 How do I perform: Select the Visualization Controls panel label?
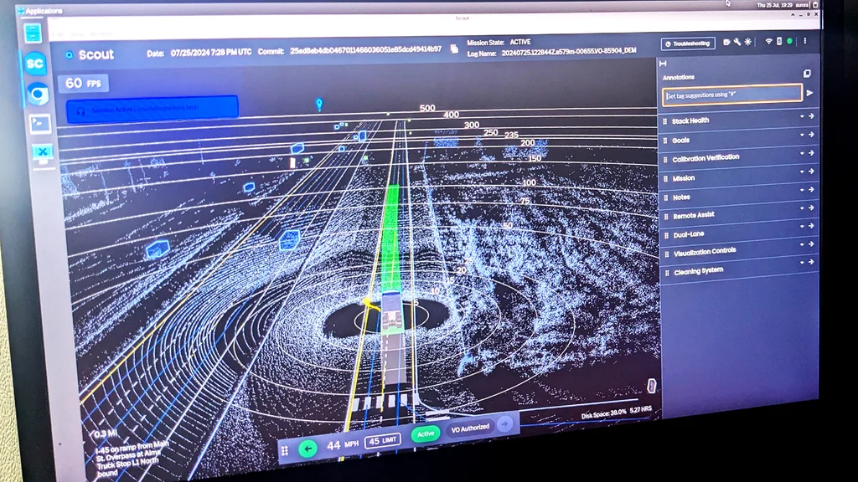tap(705, 252)
